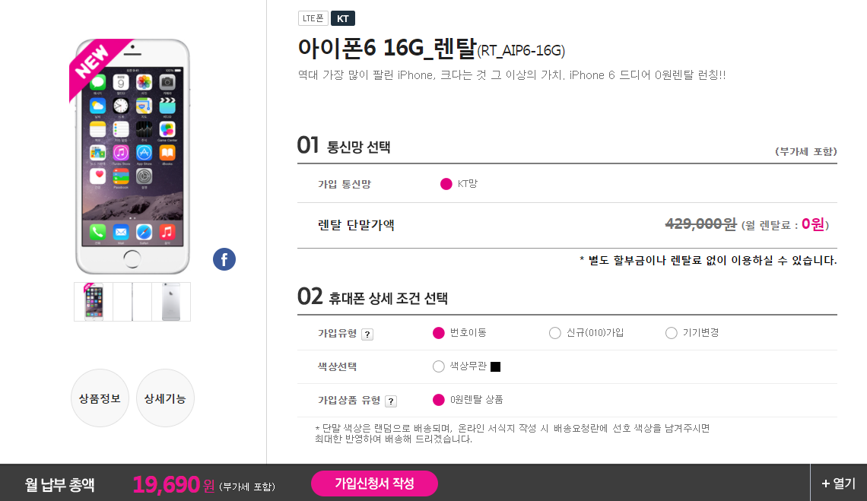Image resolution: width=867 pixels, height=501 pixels.
Task: Select 번호이동 subscription type
Action: pos(438,333)
